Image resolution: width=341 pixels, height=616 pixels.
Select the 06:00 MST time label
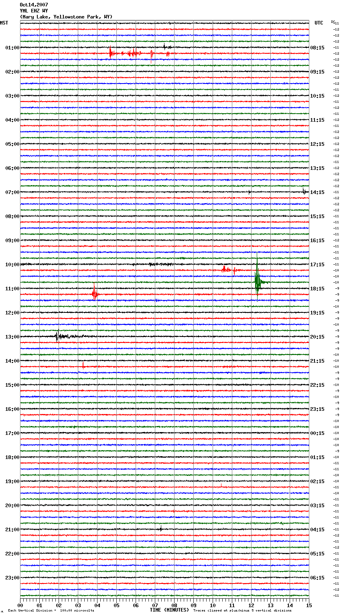pyautogui.click(x=12, y=168)
